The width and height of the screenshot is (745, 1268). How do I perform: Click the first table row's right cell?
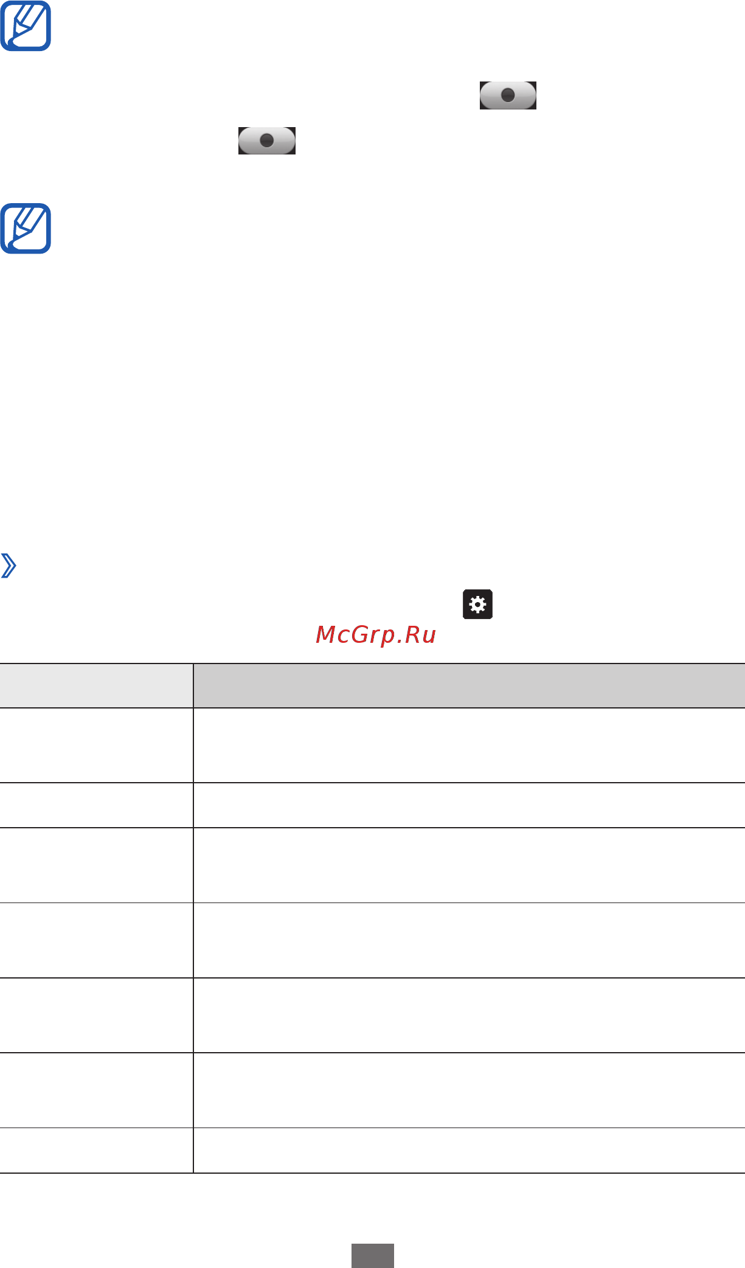469,745
